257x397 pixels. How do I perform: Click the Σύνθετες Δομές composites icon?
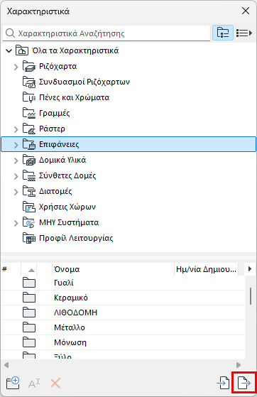tap(28, 175)
